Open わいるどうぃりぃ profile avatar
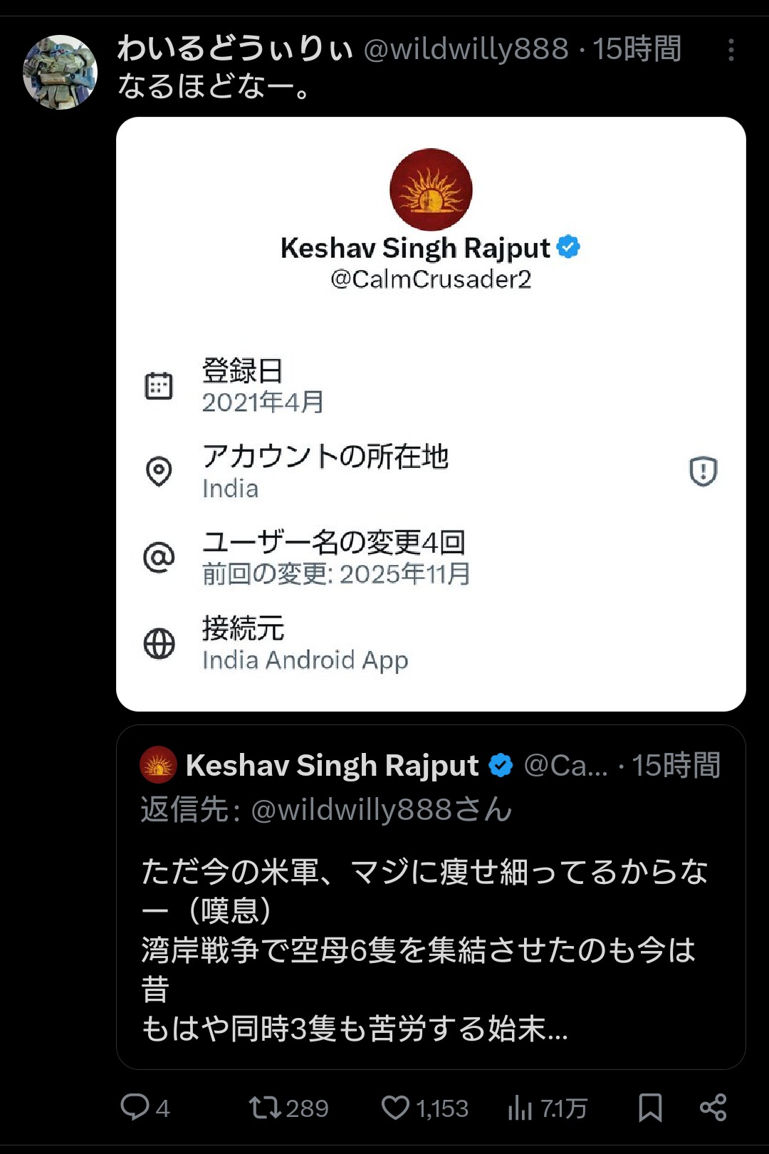The image size is (769, 1154). [x=60, y=72]
